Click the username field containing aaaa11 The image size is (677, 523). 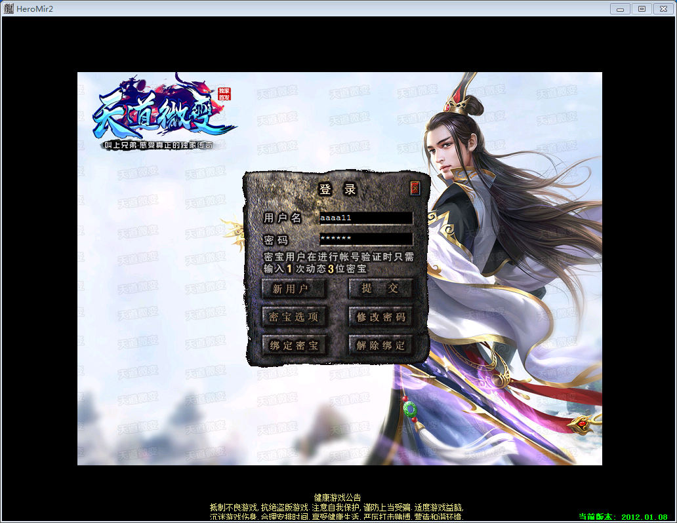(x=365, y=218)
